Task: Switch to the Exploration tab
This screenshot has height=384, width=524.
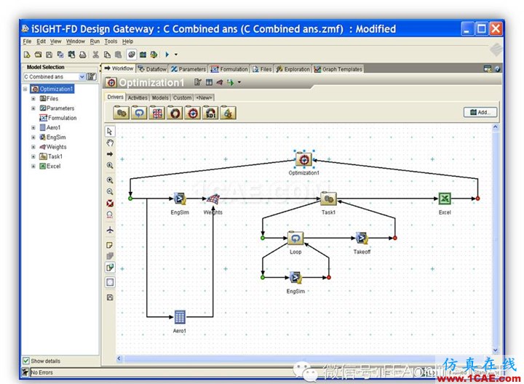Action: click(x=293, y=69)
